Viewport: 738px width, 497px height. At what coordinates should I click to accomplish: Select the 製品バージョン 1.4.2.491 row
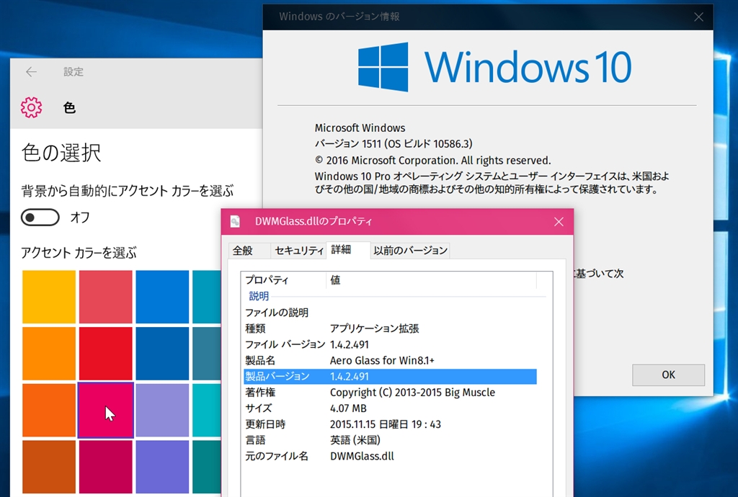(390, 376)
